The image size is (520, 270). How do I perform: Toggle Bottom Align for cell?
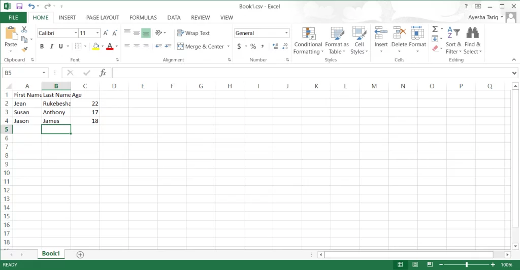146,33
